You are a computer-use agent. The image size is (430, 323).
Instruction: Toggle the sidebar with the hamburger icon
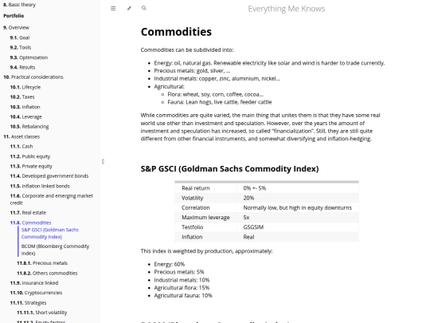tap(113, 9)
